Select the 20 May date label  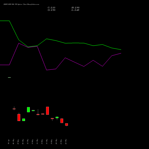click(56, 142)
